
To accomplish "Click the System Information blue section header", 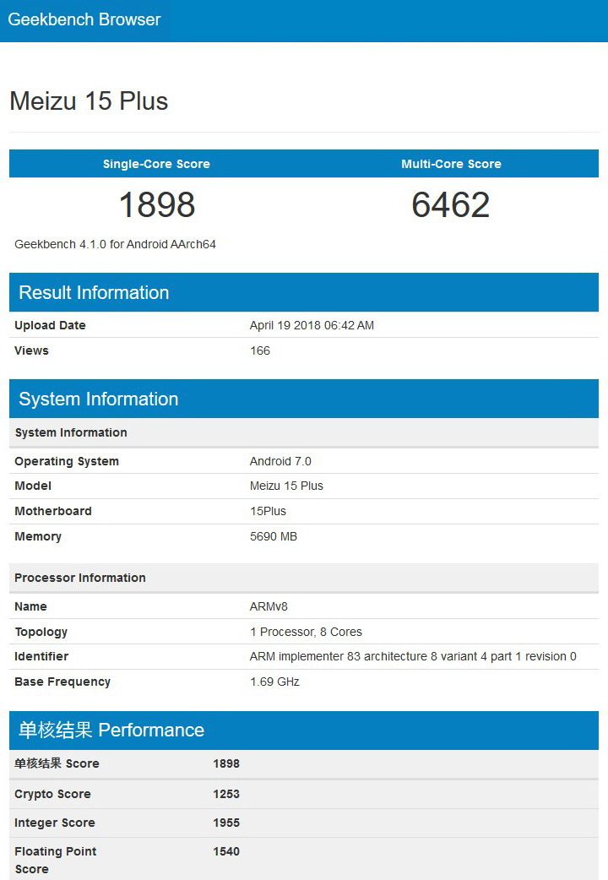I will coord(304,399).
